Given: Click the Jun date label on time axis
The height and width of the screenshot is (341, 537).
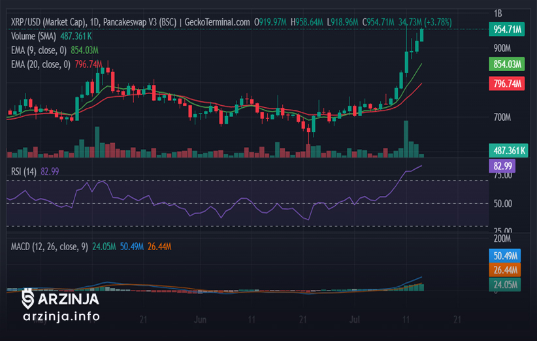Looking at the screenshot, I should pyautogui.click(x=200, y=320).
